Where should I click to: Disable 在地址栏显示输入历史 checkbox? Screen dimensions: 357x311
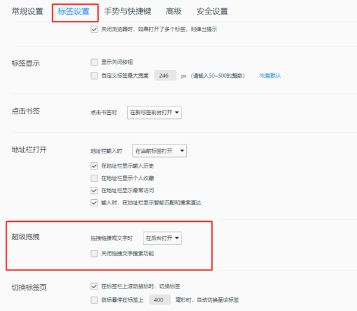pyautogui.click(x=94, y=166)
